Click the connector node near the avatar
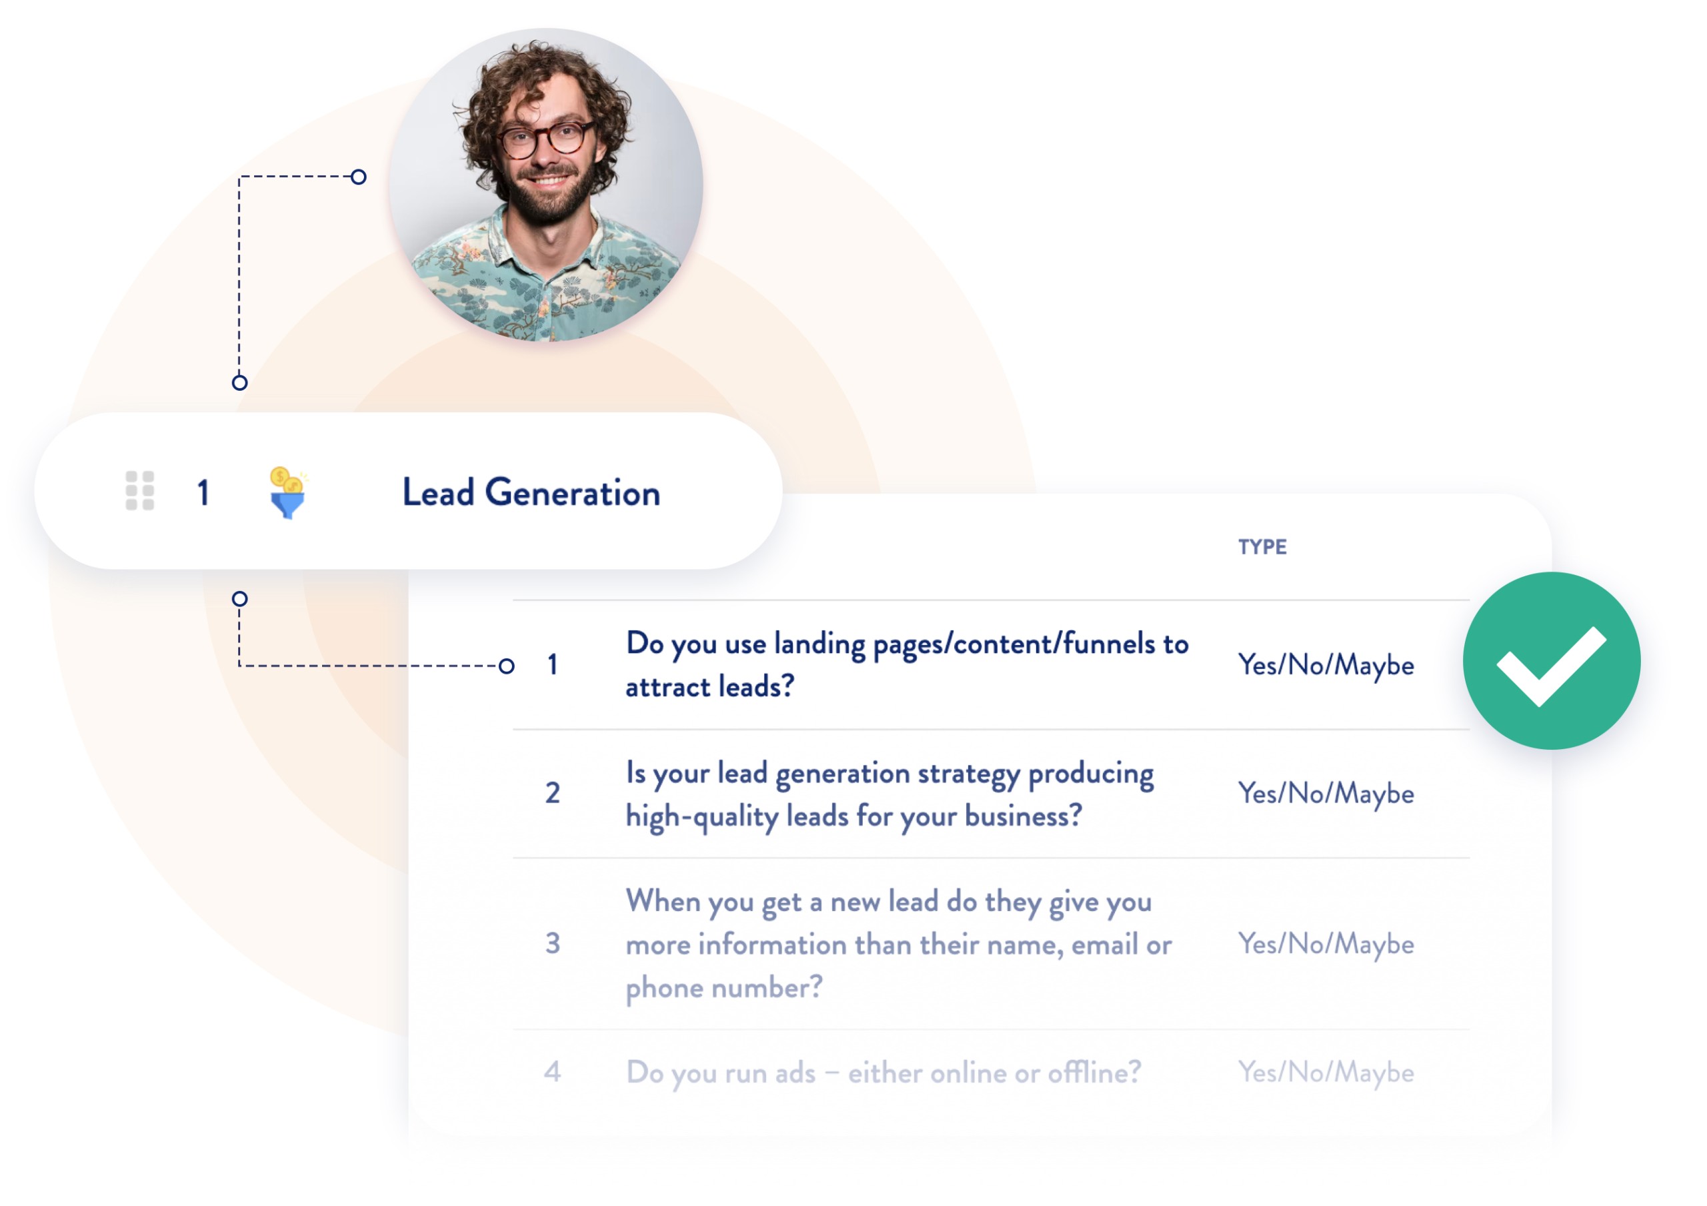This screenshot has height=1206, width=1707. point(360,176)
